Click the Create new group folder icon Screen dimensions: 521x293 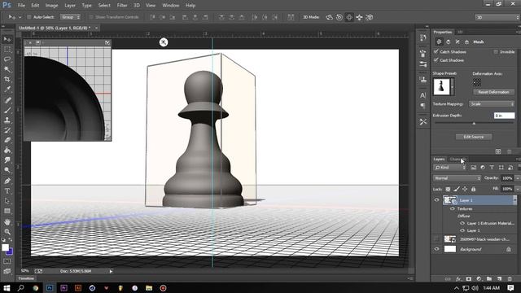[489, 278]
